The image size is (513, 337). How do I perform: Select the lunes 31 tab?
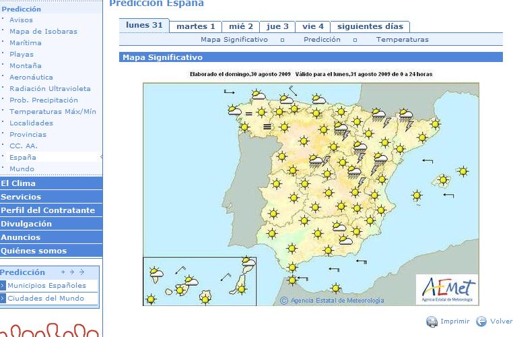[144, 25]
